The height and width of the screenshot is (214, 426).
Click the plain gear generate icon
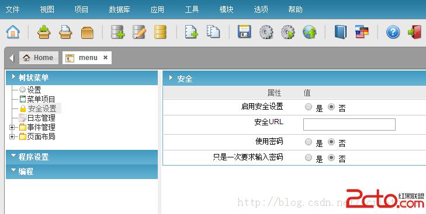point(266,32)
